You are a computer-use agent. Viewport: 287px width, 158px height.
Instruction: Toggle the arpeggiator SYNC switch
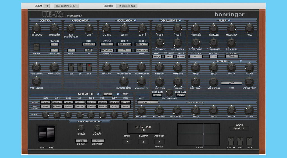point(89,67)
